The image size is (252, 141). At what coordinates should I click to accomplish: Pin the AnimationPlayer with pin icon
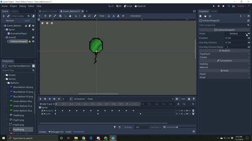194,99
